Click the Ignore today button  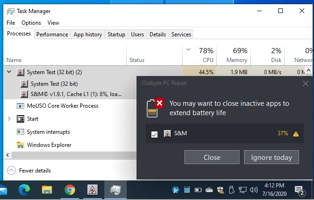click(272, 157)
